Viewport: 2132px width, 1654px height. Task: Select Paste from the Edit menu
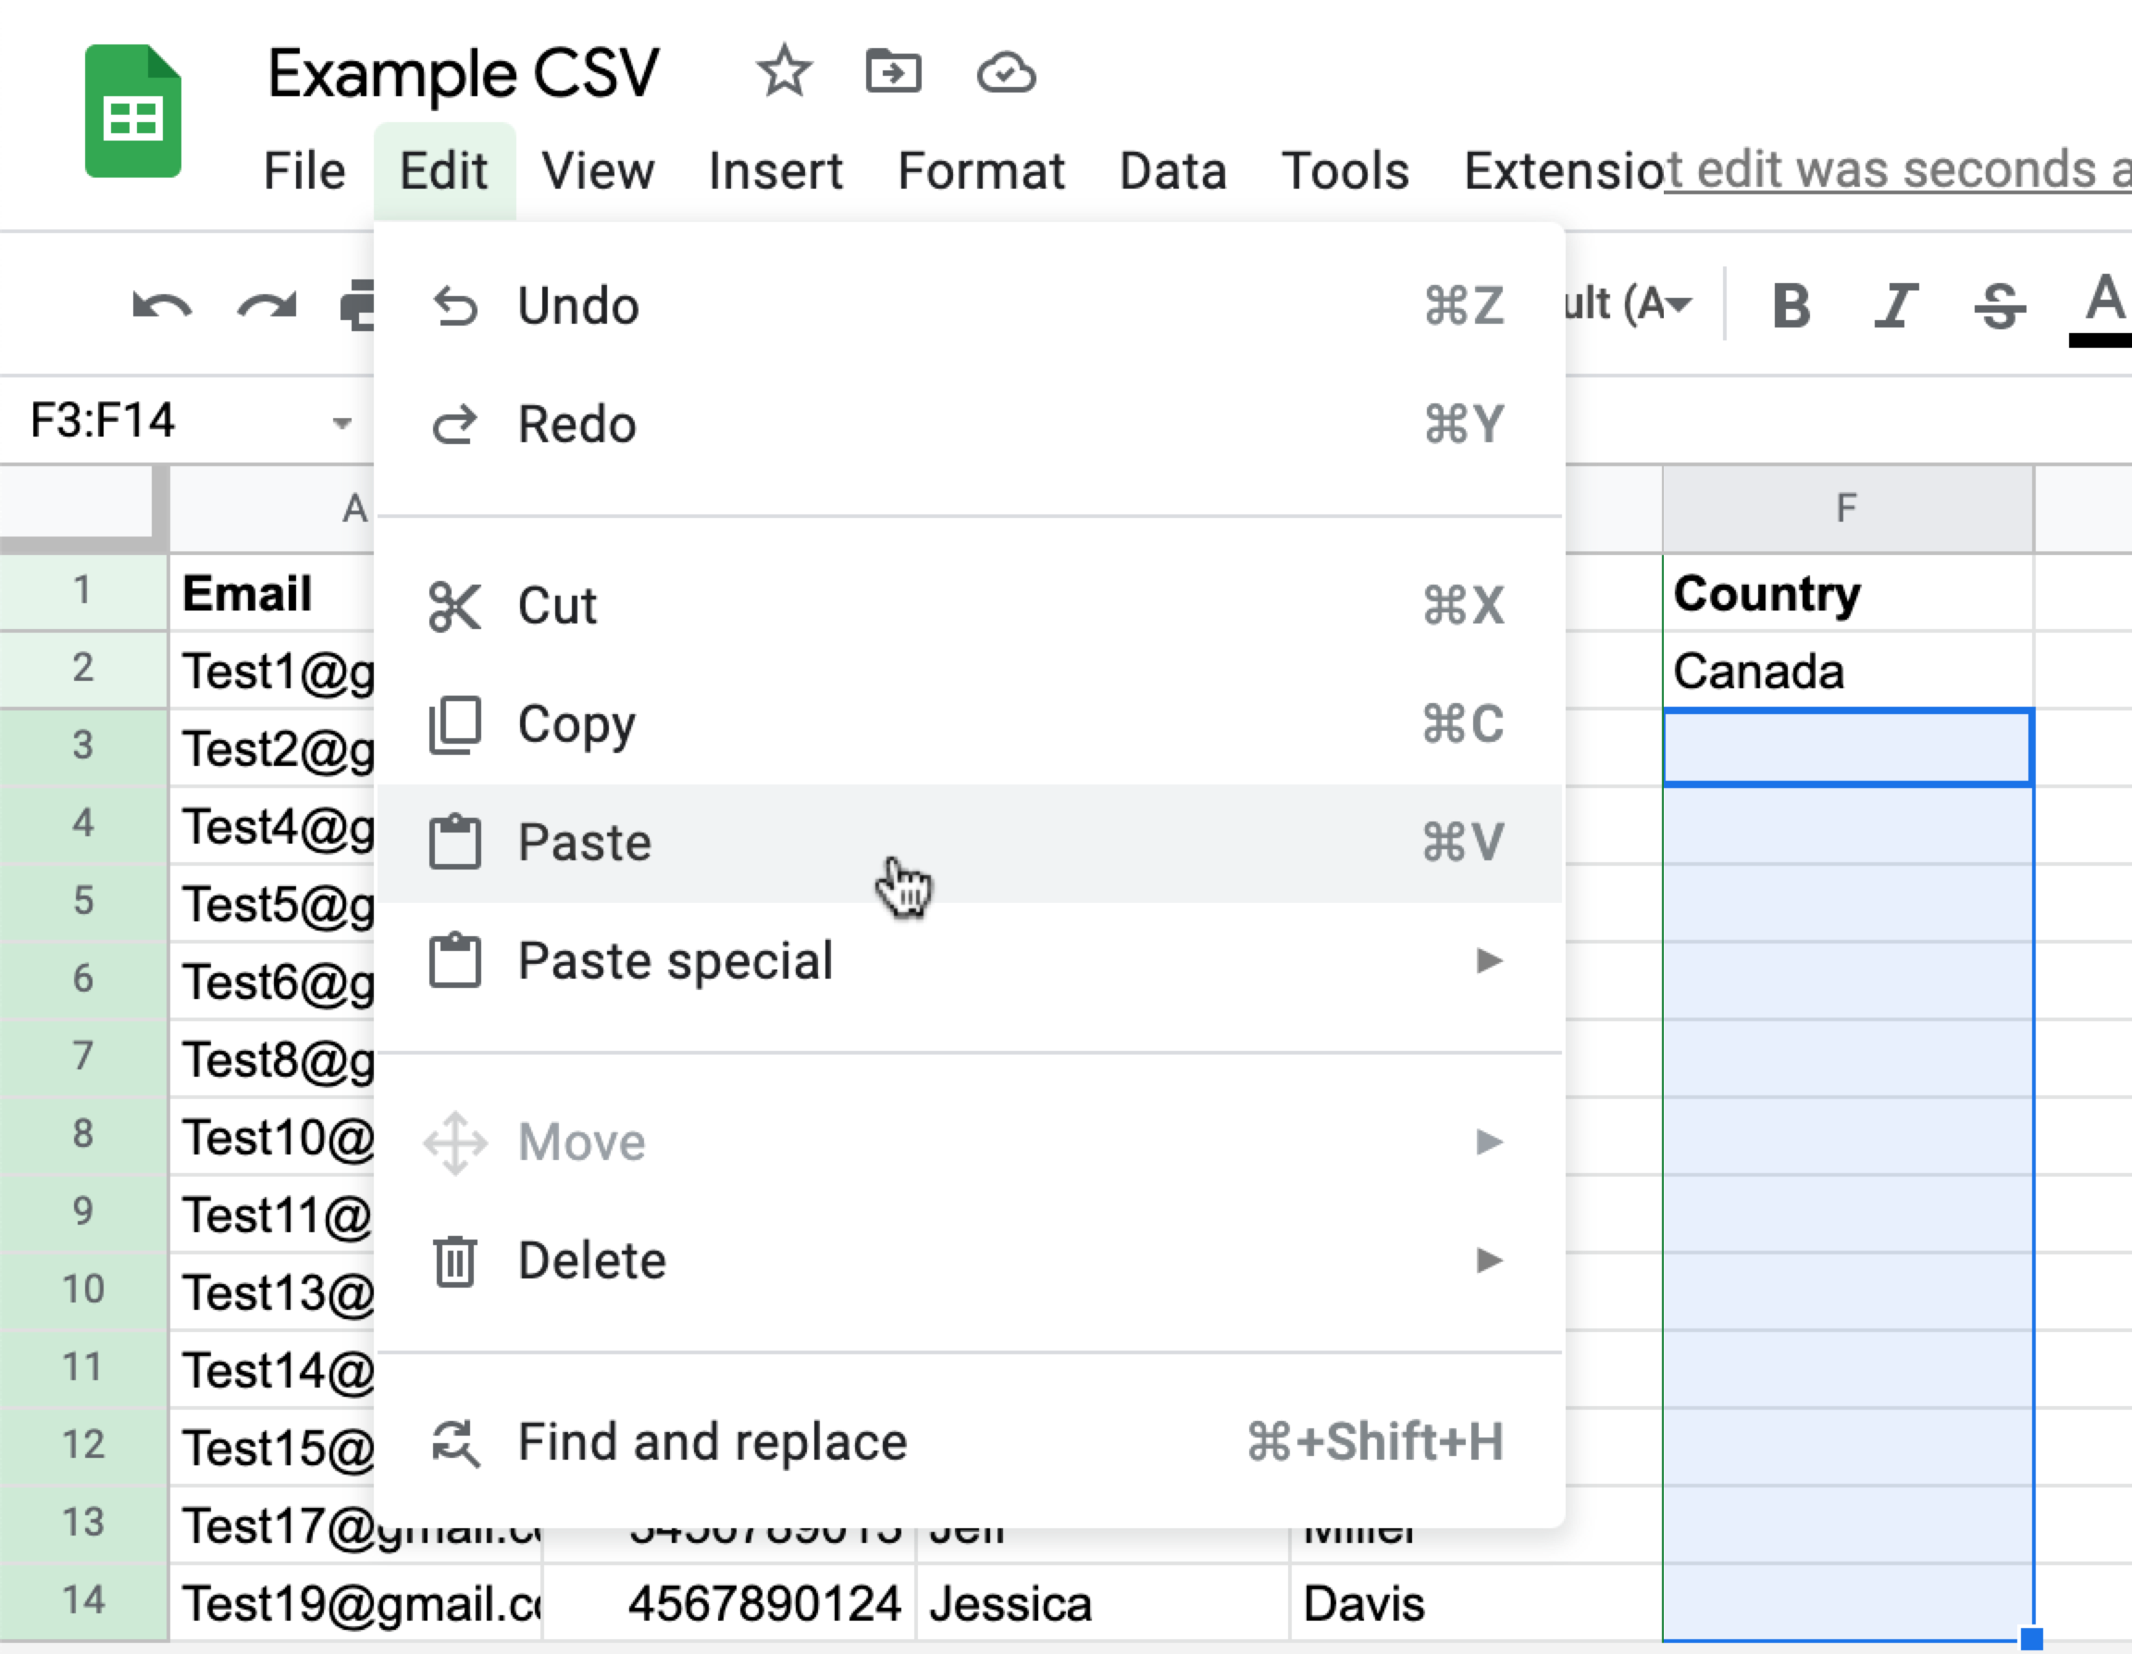(x=585, y=839)
